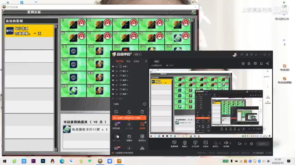The height and width of the screenshot is (165, 295).
Task: Add 手机投屏 phone cast source
Action: (195, 144)
